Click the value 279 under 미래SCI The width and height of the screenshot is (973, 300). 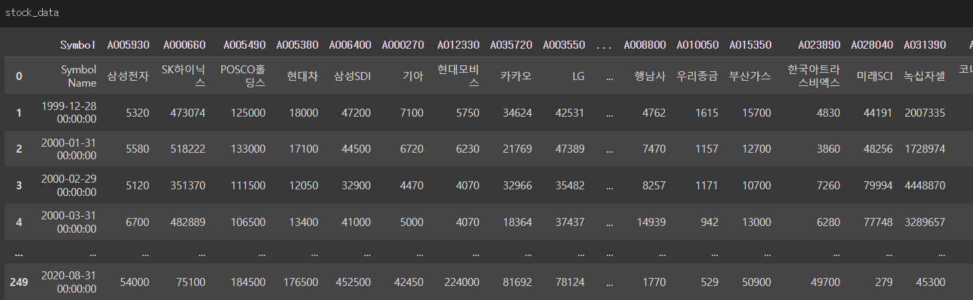coord(883,282)
